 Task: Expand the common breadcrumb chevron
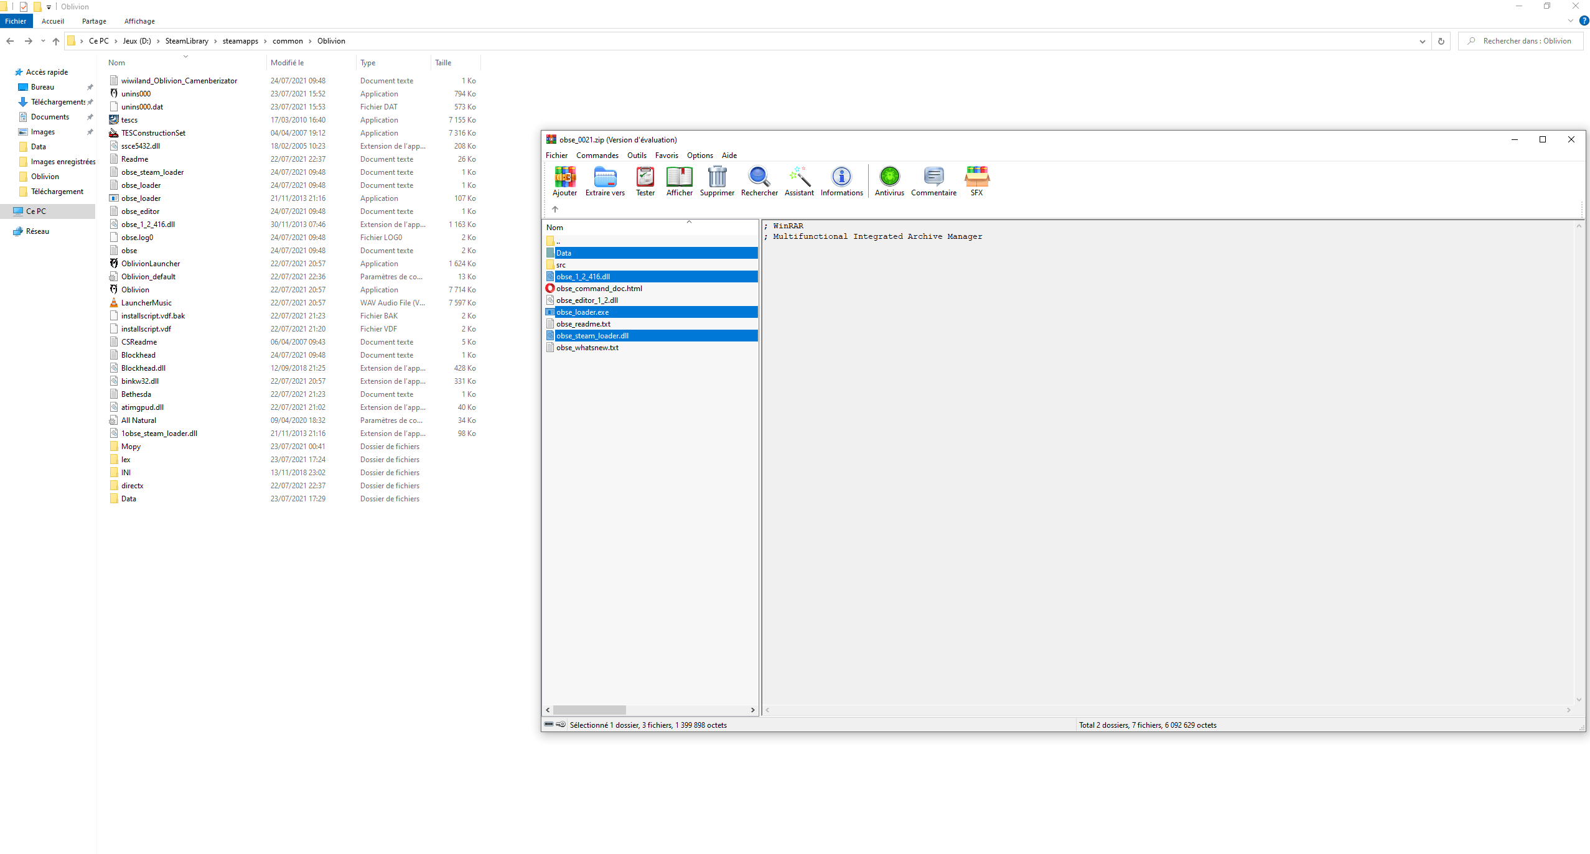click(x=310, y=41)
